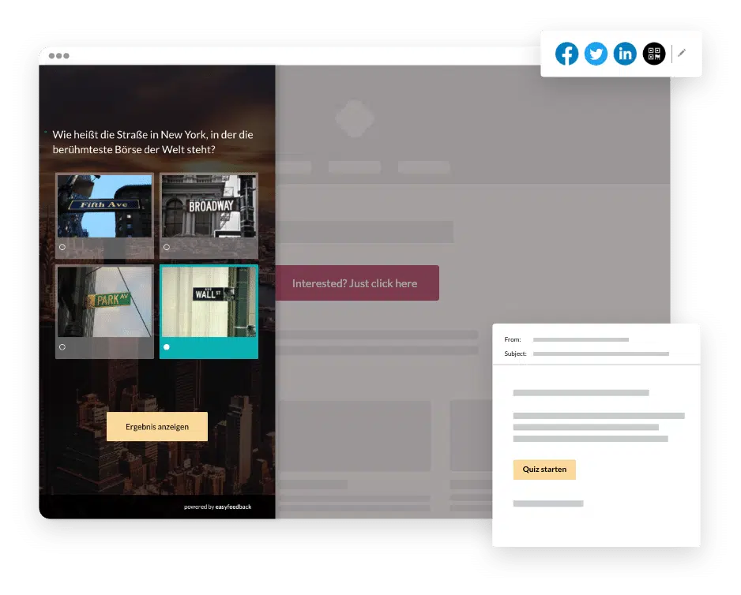Click the Fifth Ave street sign photo
Screen dimensions: 741x595
pyautogui.click(x=104, y=205)
